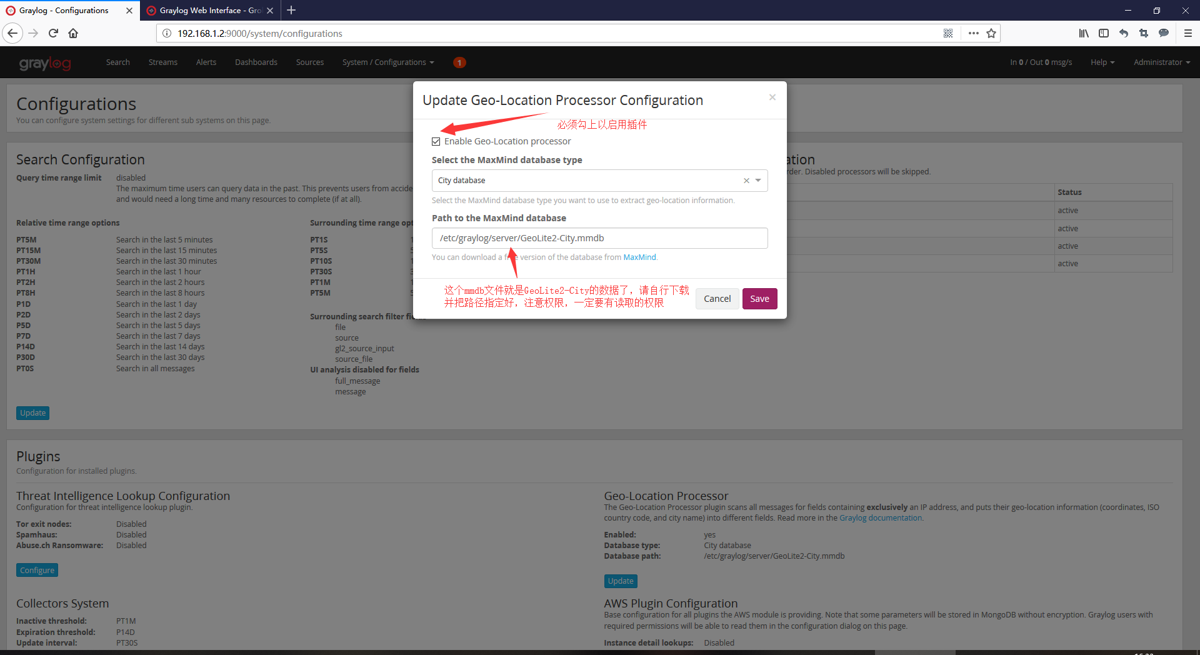Reload the current page
The image size is (1200, 655).
click(x=54, y=33)
